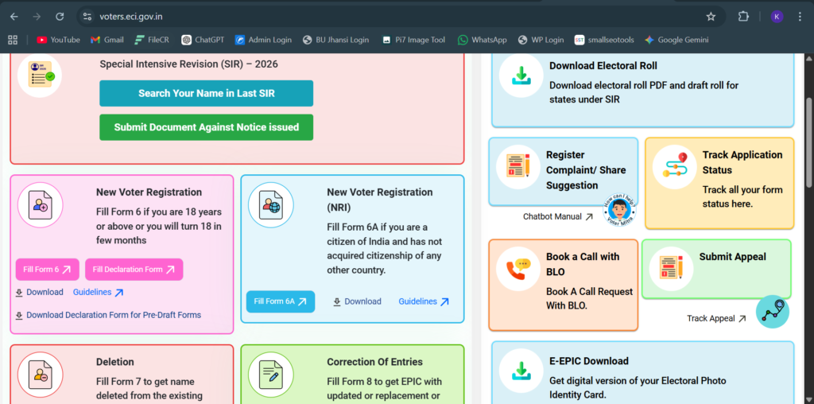Click the Fill Form 6A button
The width and height of the screenshot is (814, 404).
pos(280,301)
